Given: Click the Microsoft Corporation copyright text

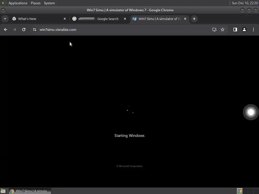Looking at the screenshot, I should coord(129,166).
